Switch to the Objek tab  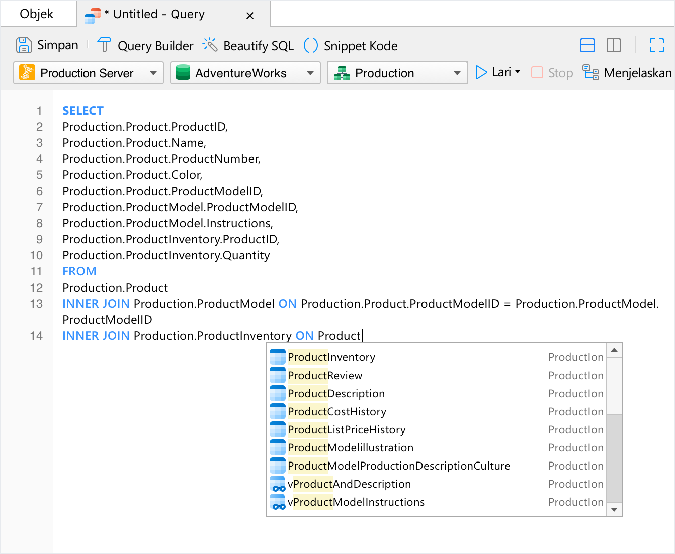[x=37, y=14]
